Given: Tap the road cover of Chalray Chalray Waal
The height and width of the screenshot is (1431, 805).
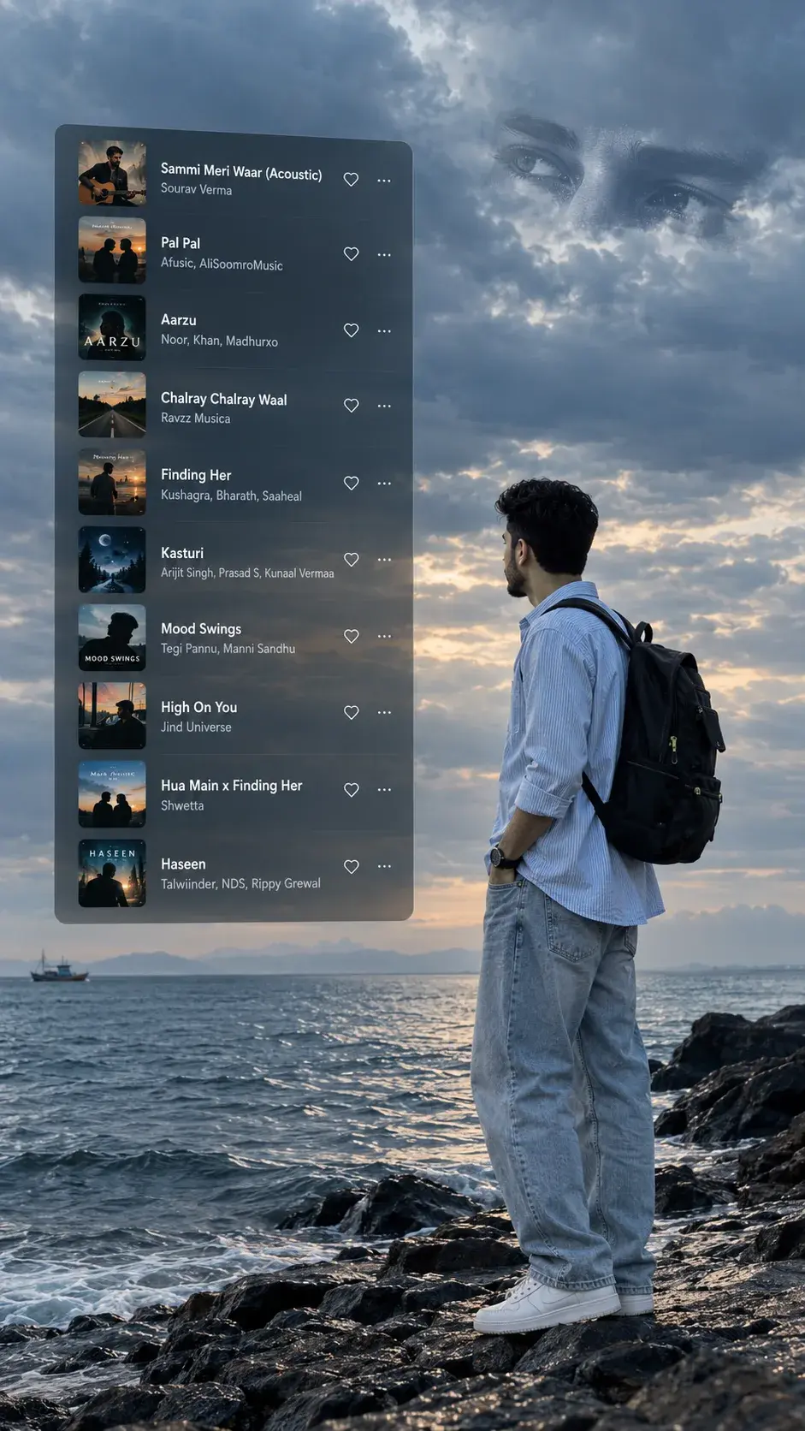Looking at the screenshot, I should point(112,405).
